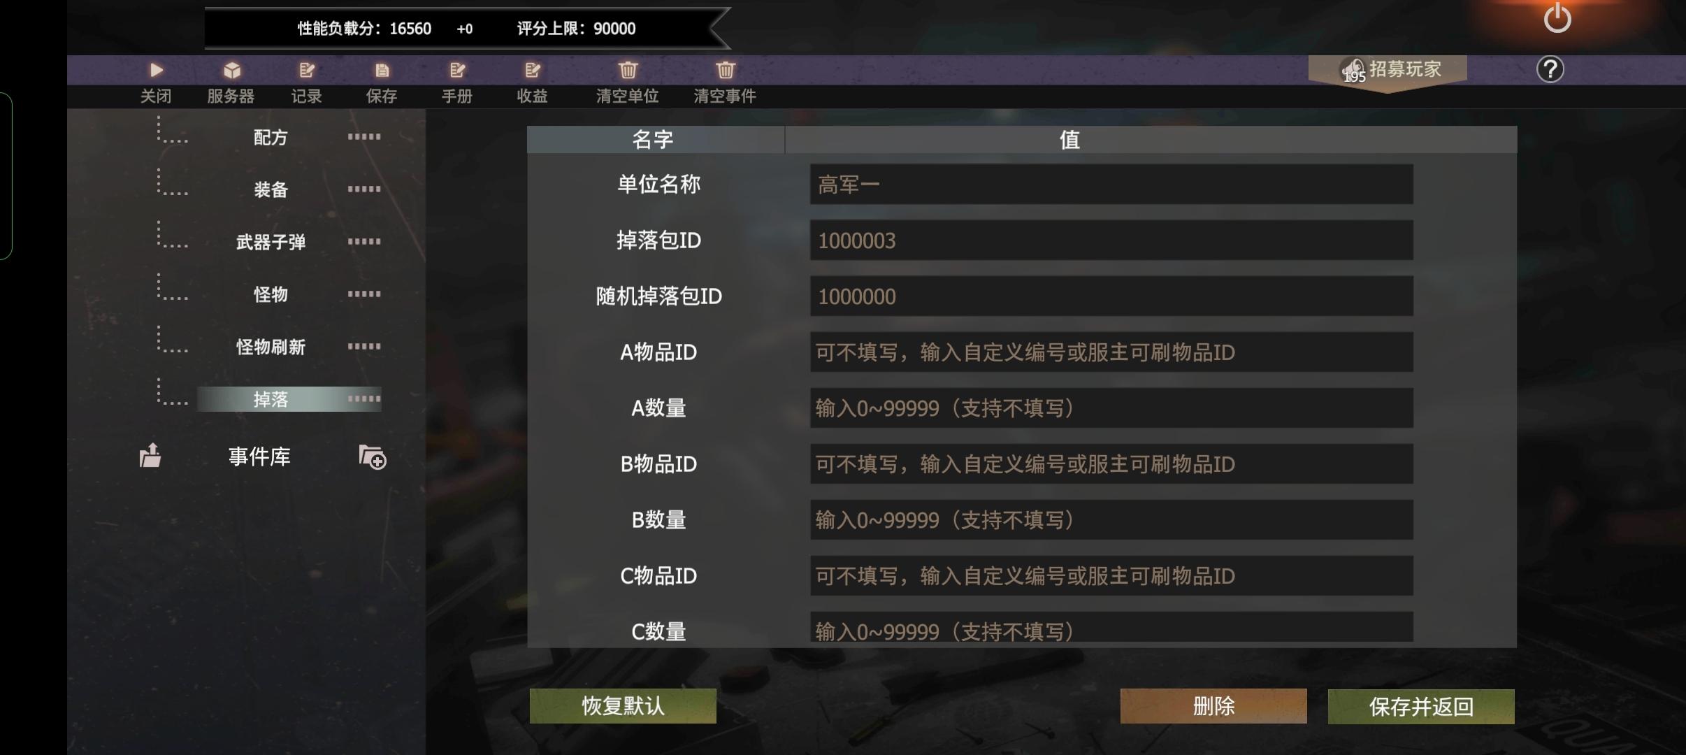Image resolution: width=1686 pixels, height=755 pixels.
Task: Click the 删除 button
Action: tap(1213, 706)
